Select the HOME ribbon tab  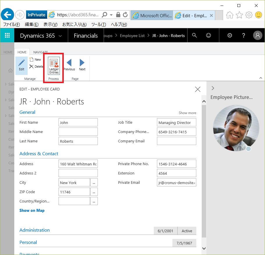[x=22, y=52]
